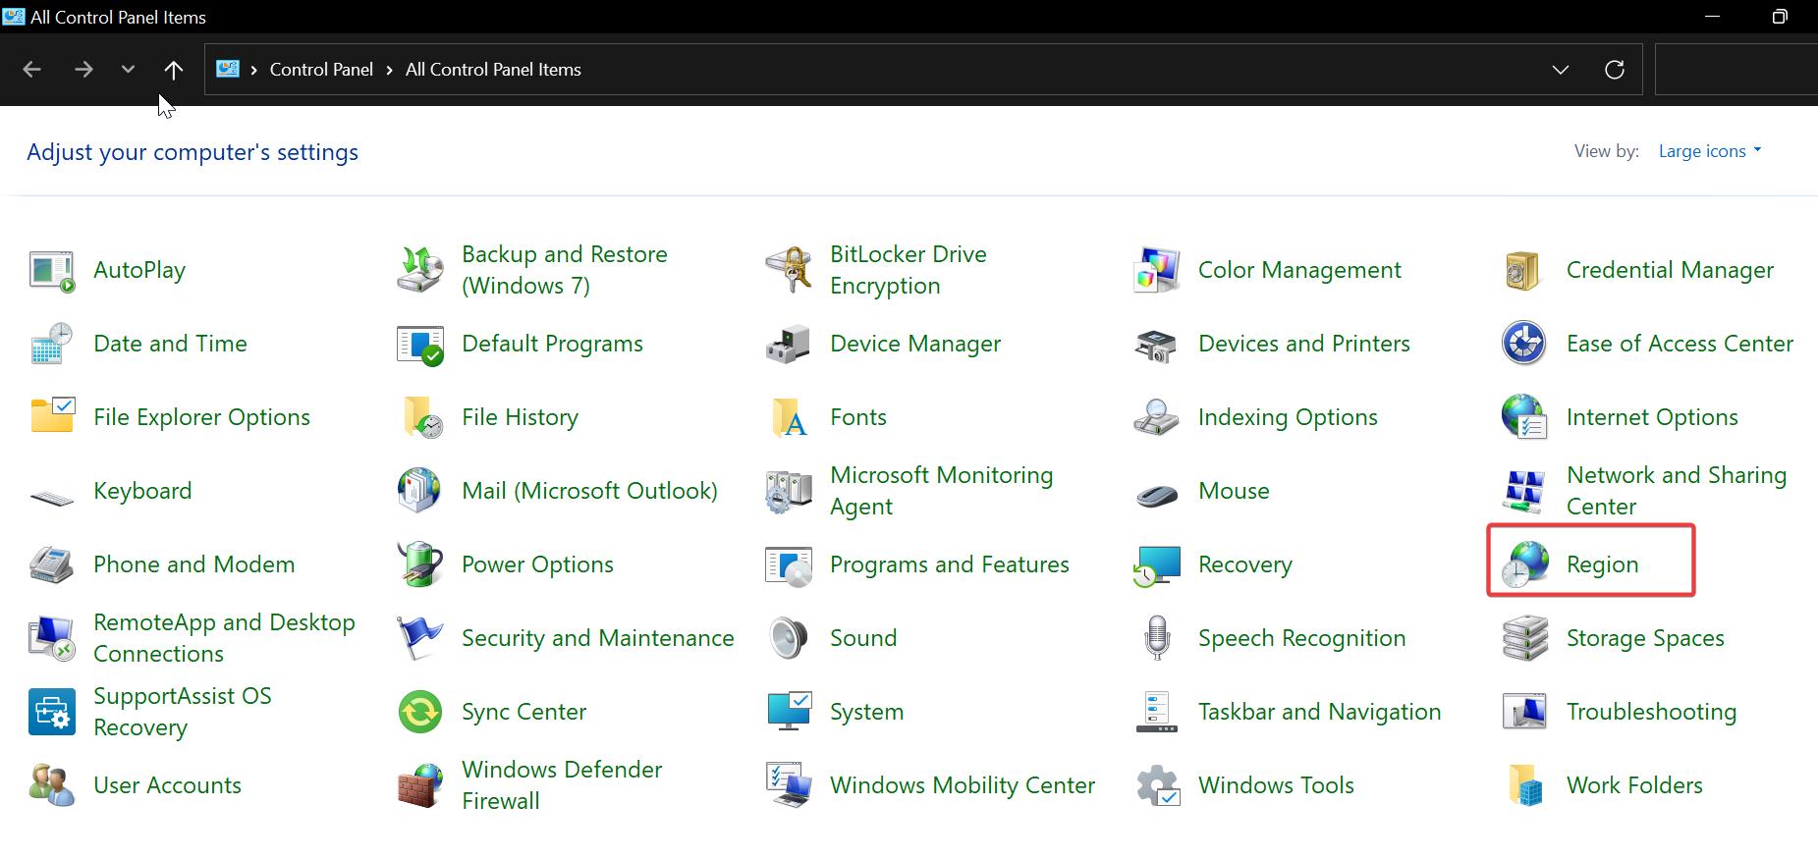The height and width of the screenshot is (859, 1818).
Task: Open the System link
Action: pos(866,712)
